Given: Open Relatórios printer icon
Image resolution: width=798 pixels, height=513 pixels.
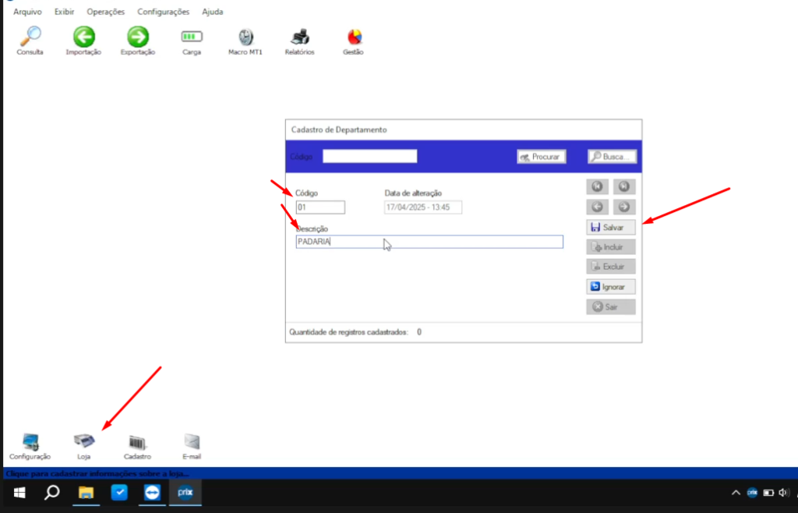Looking at the screenshot, I should 299,37.
